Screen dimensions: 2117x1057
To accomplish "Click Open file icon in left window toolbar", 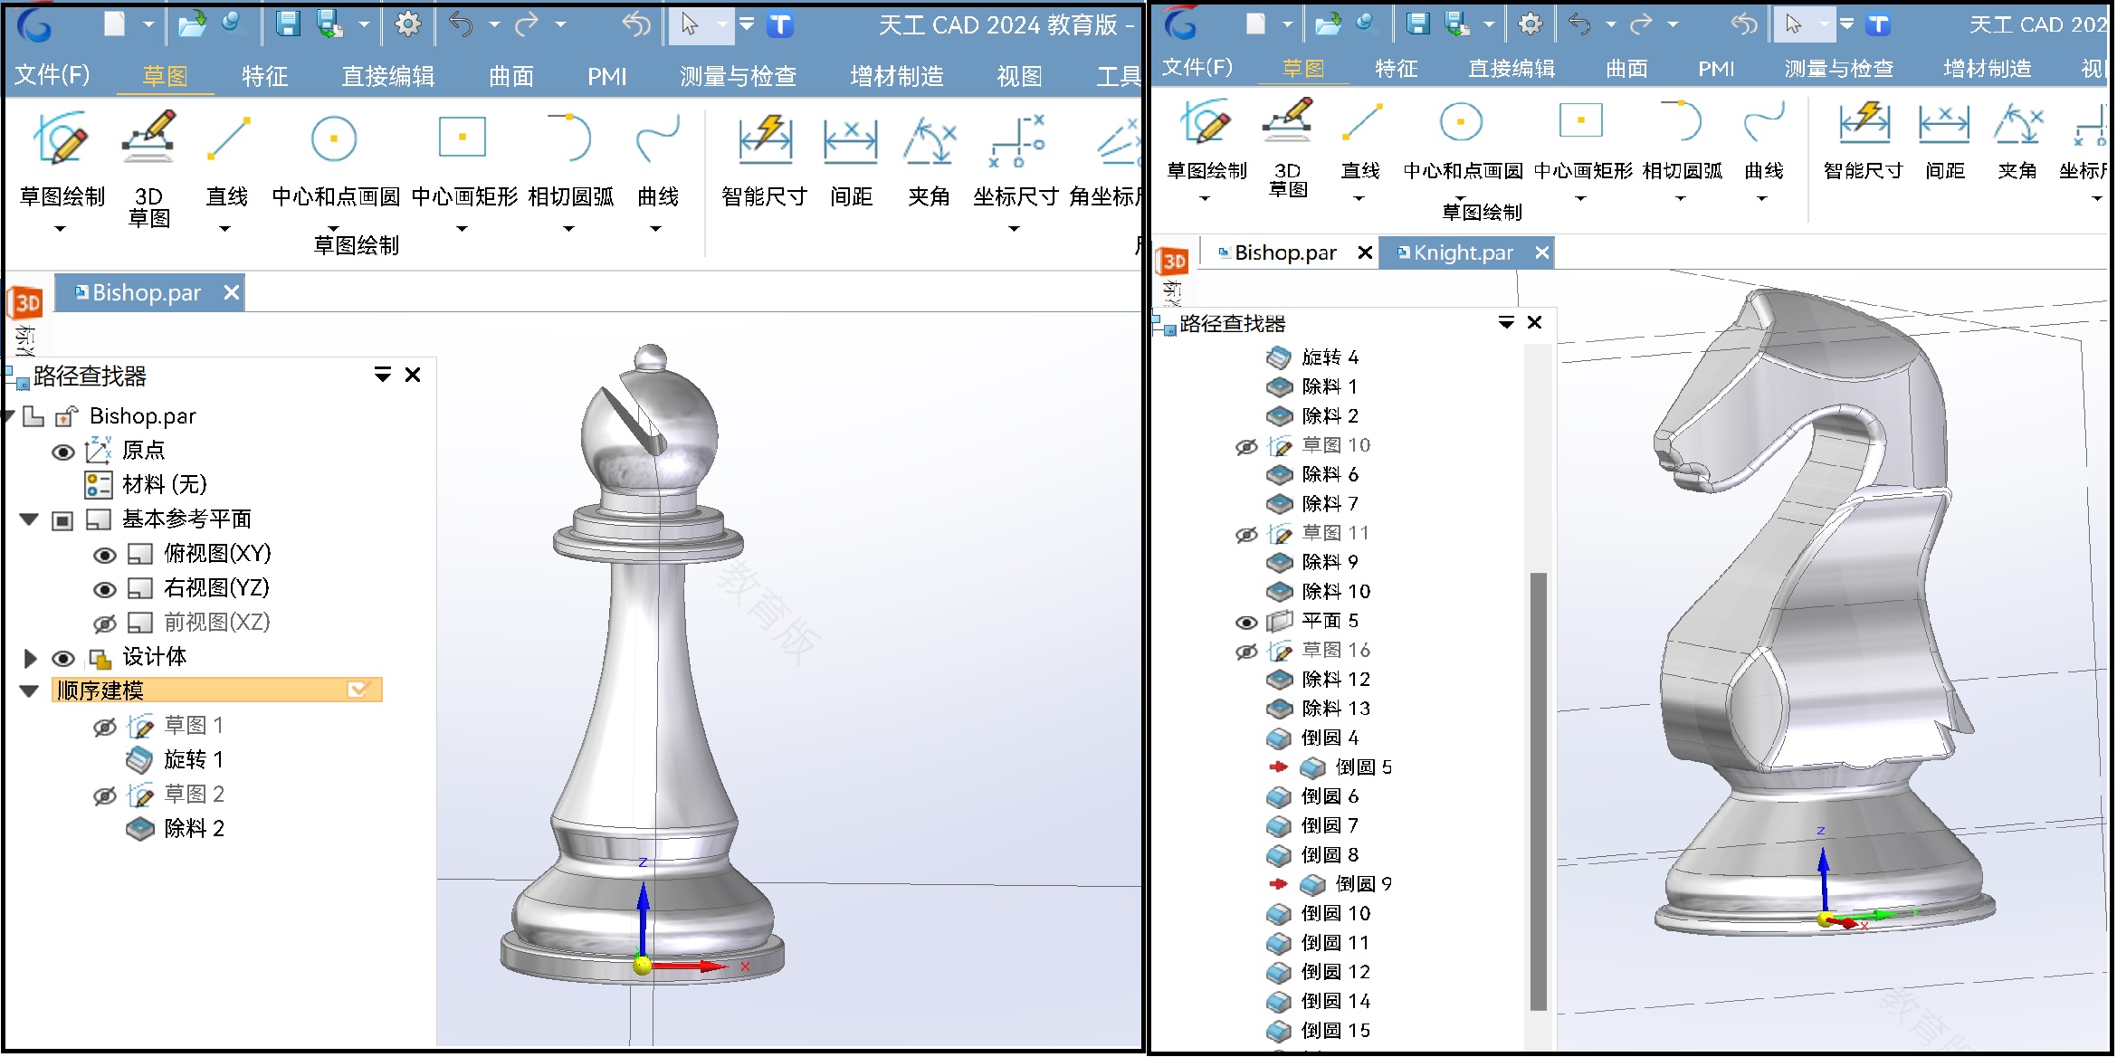I will pyautogui.click(x=192, y=24).
